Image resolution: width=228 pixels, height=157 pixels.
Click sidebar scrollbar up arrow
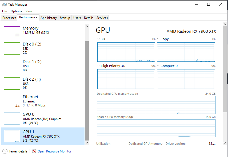(x=87, y=26)
